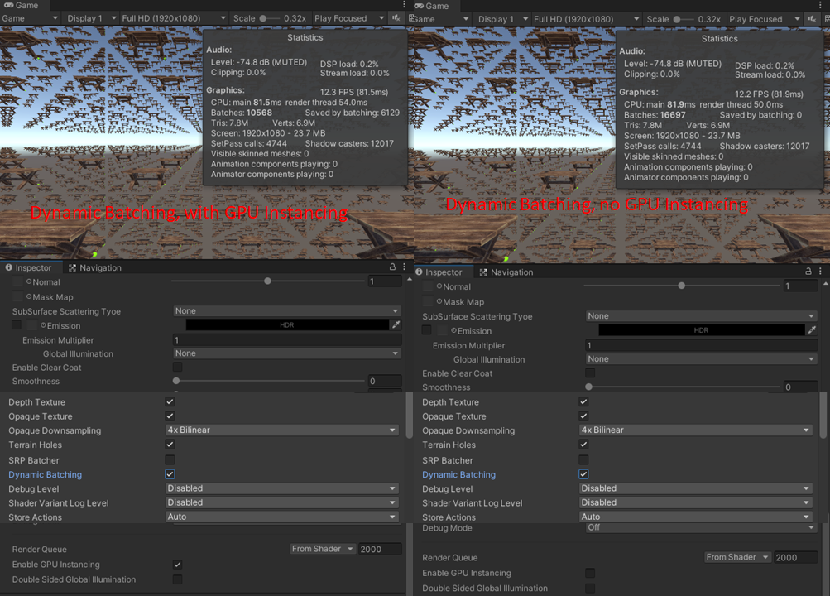Mute audio in the left Game view
This screenshot has width=830, height=596.
(396, 17)
